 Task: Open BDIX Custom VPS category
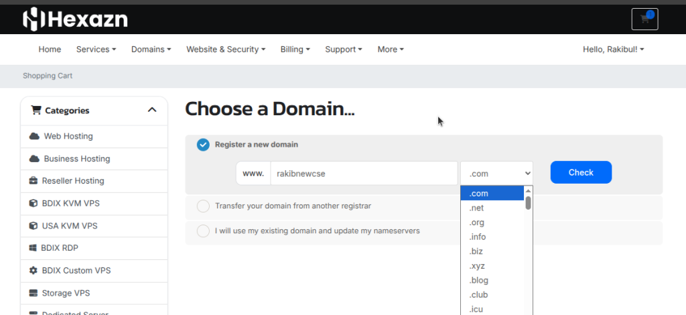coord(94,271)
